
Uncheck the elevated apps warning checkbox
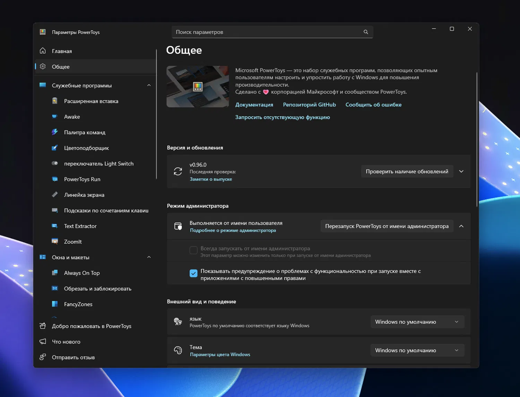coord(193,273)
